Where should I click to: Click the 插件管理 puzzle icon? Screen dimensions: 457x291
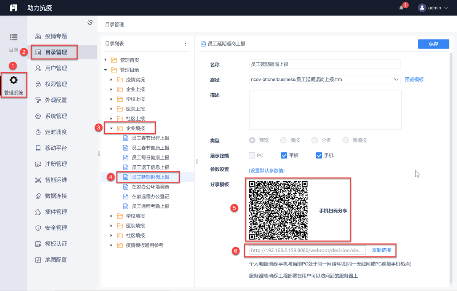point(38,212)
